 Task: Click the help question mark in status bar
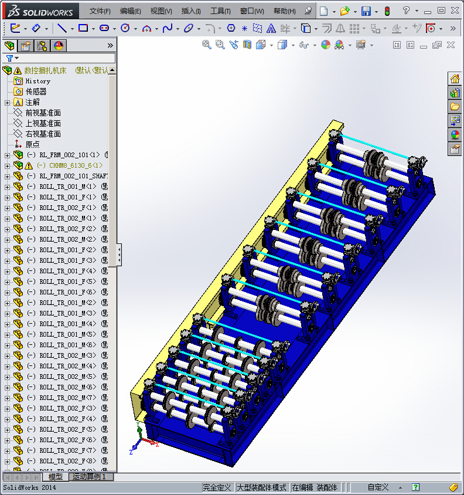(415, 487)
